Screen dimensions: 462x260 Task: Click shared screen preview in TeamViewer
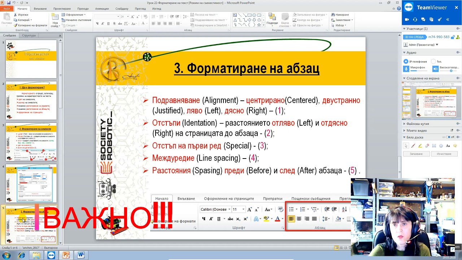[431, 100]
